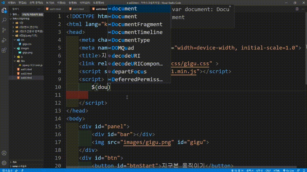
Task: Choose 'DocumentType' autocomplete suggestion
Action: pos(139,40)
